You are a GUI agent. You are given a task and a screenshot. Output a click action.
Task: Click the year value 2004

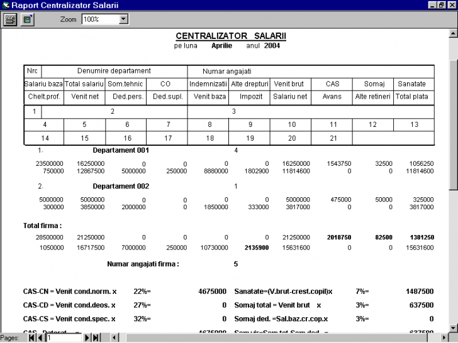coord(272,45)
